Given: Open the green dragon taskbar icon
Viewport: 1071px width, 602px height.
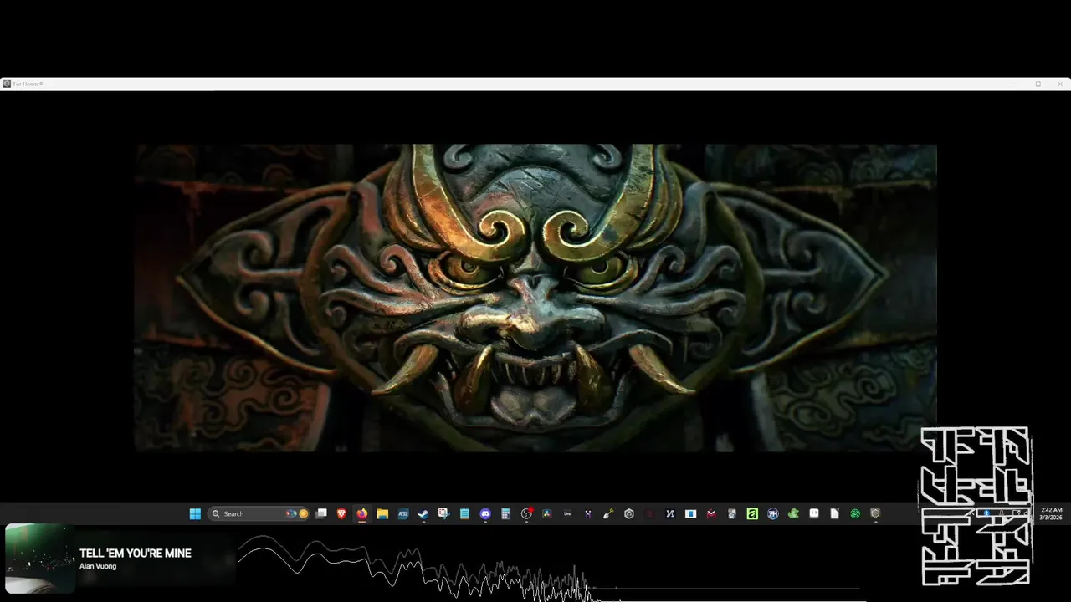Looking at the screenshot, I should tap(793, 513).
